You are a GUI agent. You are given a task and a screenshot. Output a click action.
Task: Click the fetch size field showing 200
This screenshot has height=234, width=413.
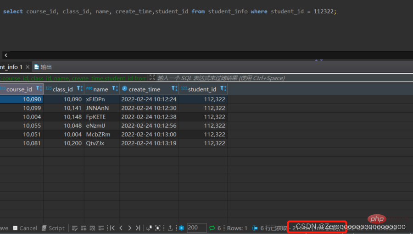(x=197, y=228)
